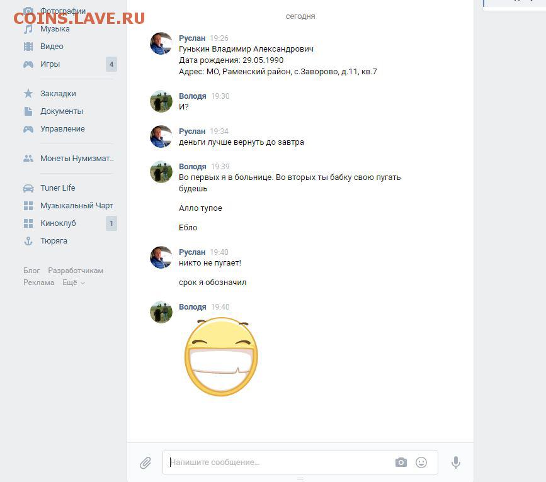
Task: Select message 'Алло тупое'
Action: [x=200, y=208]
